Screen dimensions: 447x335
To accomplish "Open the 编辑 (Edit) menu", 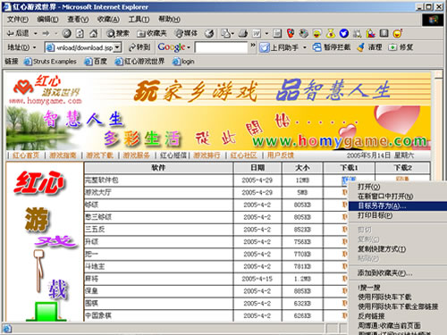I will point(47,20).
